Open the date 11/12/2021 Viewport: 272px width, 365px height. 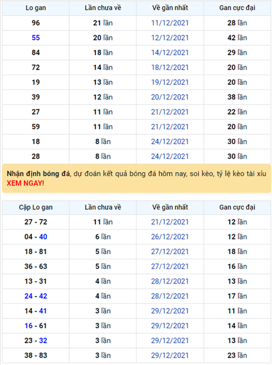click(170, 23)
